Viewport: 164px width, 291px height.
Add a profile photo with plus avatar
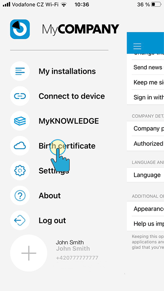pyautogui.click(x=29, y=253)
